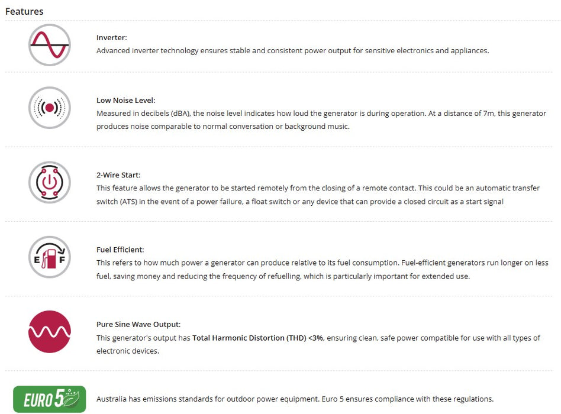Click the Australia emissions standards sentence
Viewport: 561px width, 414px height.
pos(295,399)
